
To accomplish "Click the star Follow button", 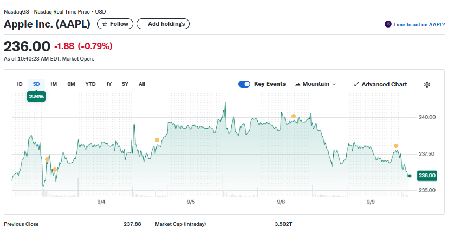I will coord(115,24).
